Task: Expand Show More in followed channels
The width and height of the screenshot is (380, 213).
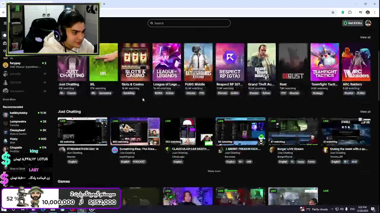Action: coord(9,99)
